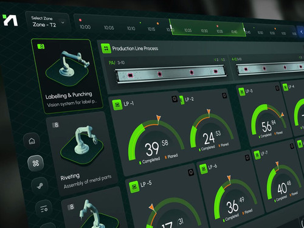Click the left handle of highlighted time range
The height and width of the screenshot is (228, 304).
point(171,27)
